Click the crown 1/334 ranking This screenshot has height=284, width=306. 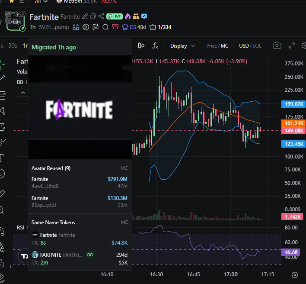tap(160, 27)
